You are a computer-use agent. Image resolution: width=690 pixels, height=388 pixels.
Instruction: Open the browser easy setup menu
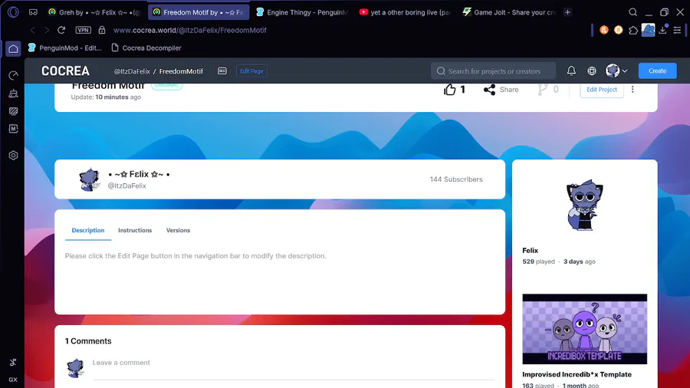677,30
